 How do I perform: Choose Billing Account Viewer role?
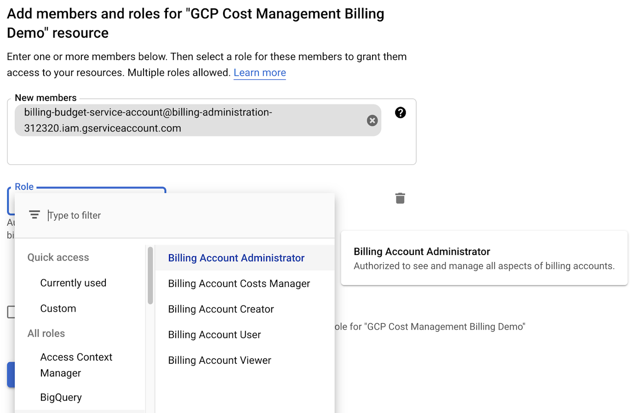pos(245,360)
